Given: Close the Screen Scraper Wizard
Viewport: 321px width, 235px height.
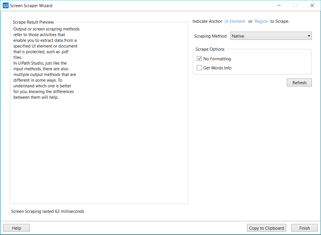Looking at the screenshot, I should click(x=312, y=5).
